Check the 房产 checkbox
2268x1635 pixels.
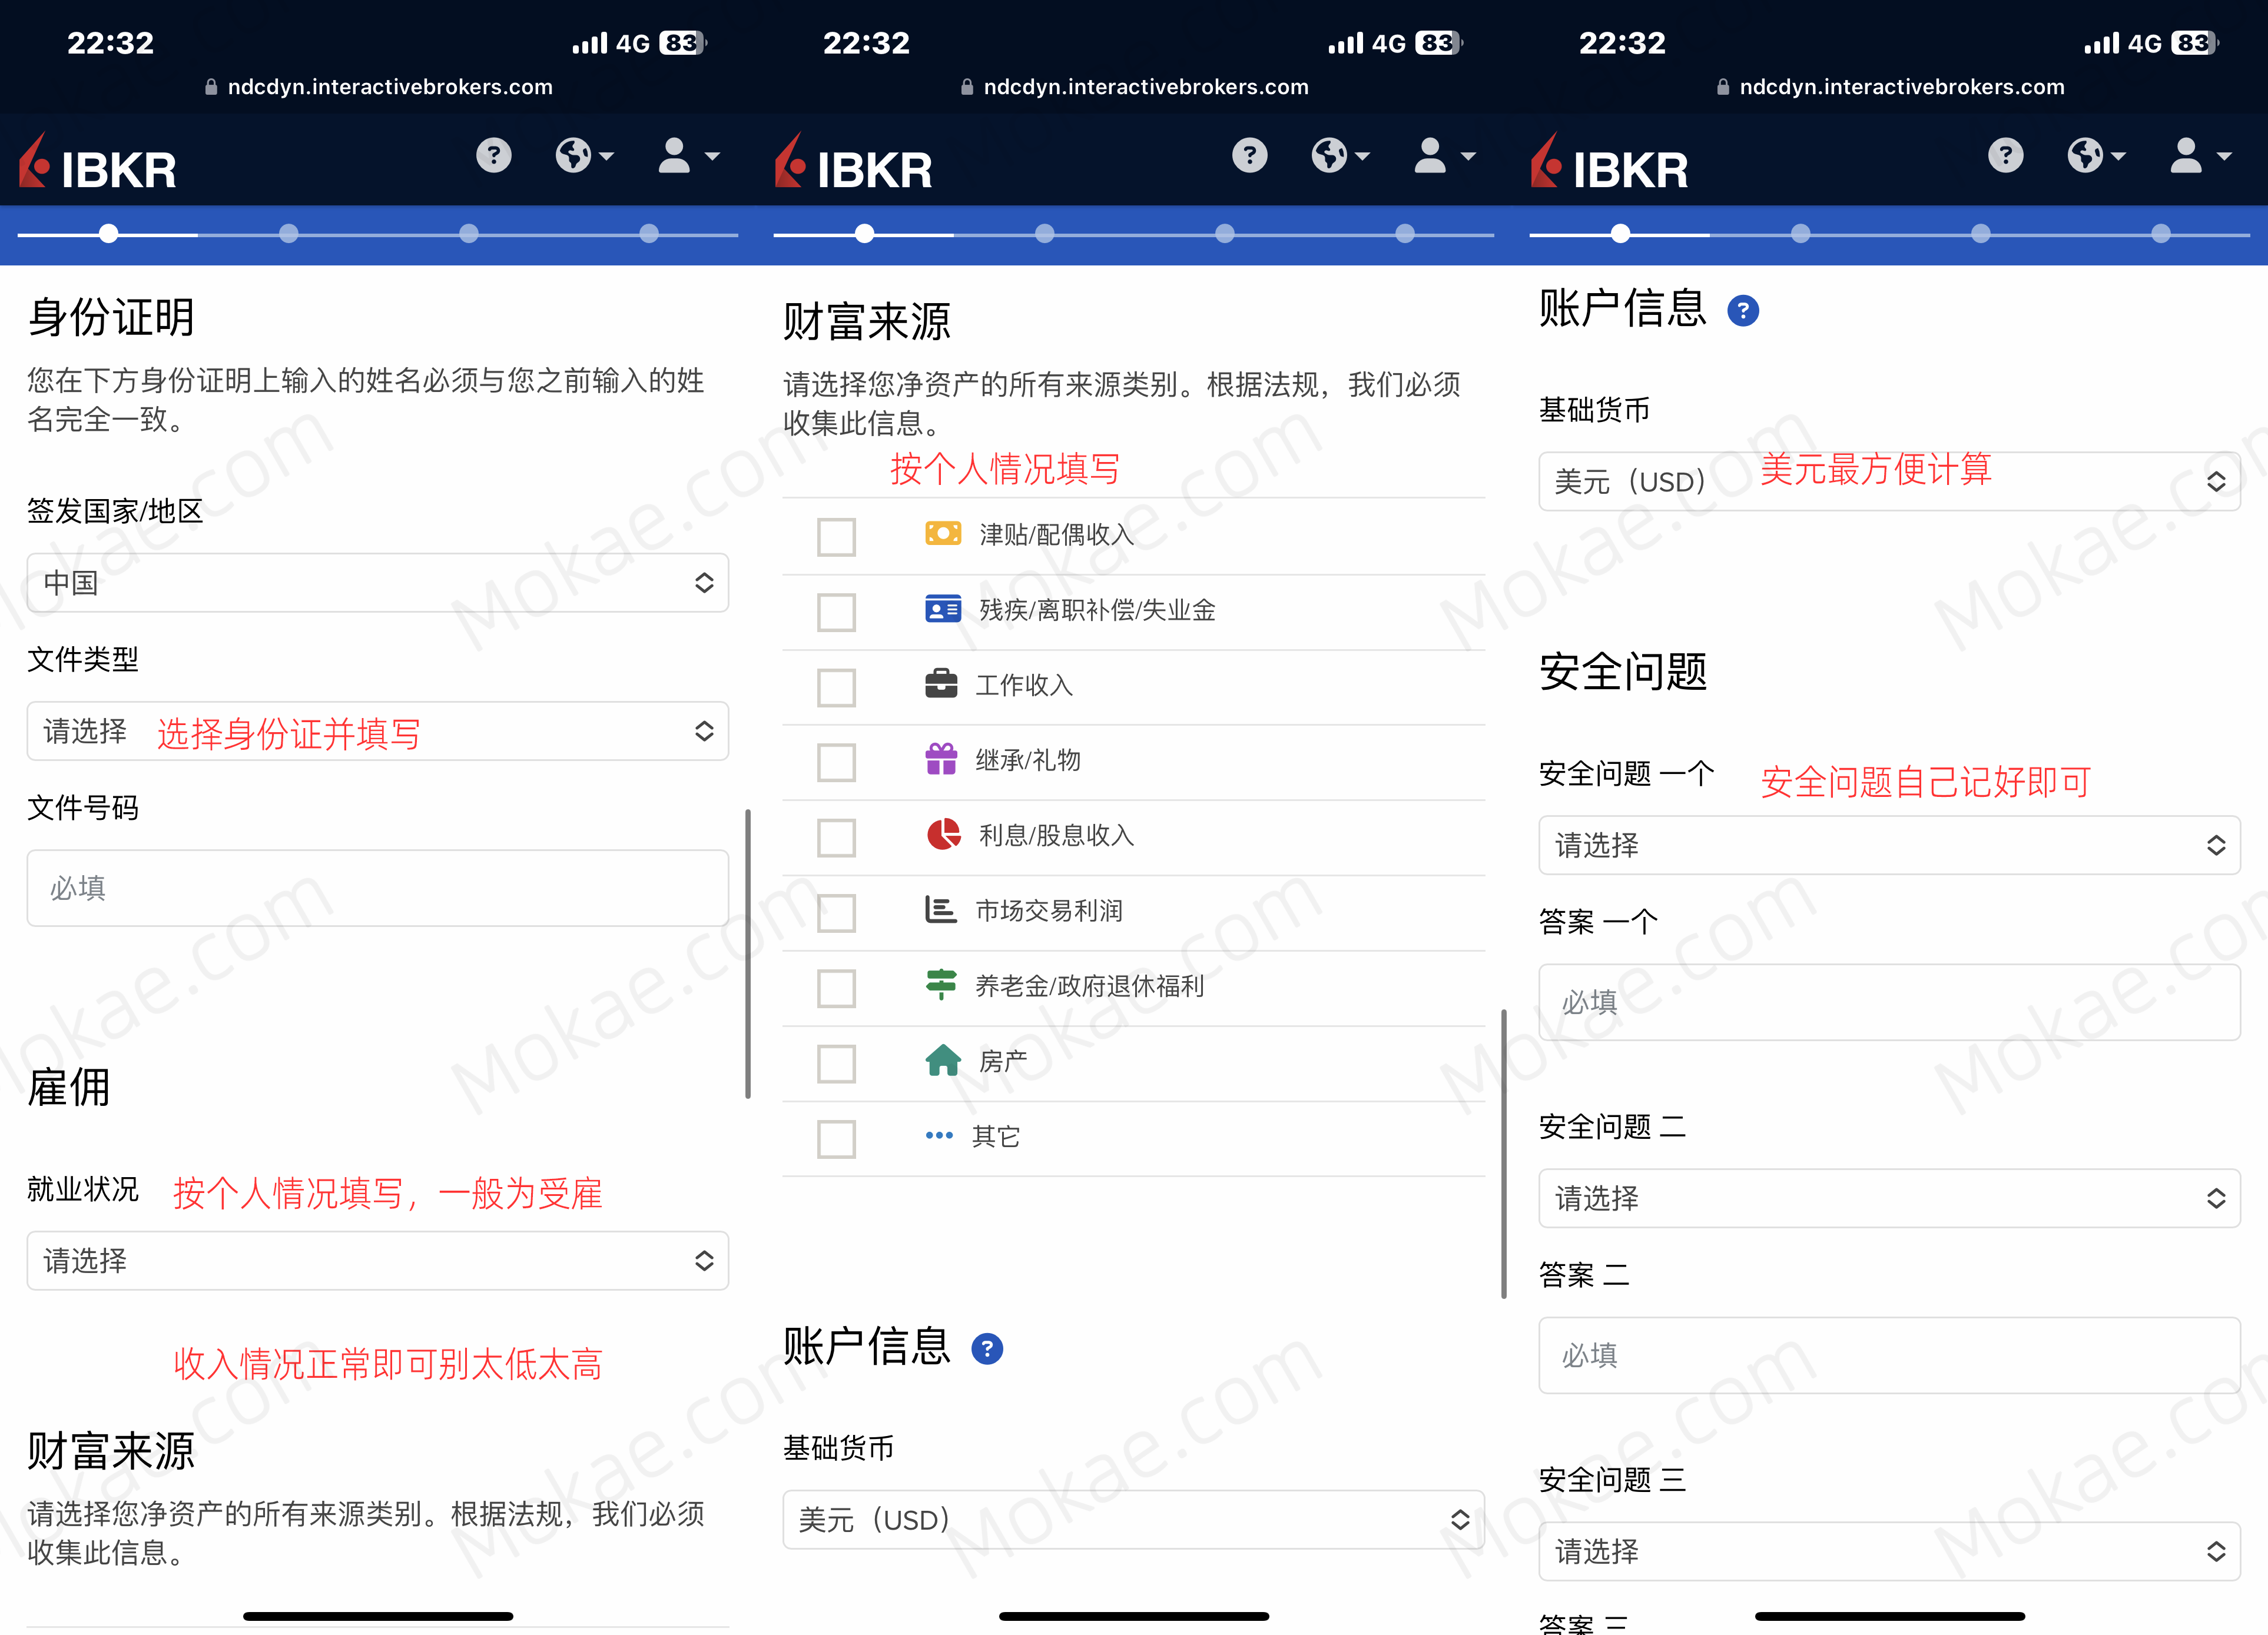point(836,1064)
